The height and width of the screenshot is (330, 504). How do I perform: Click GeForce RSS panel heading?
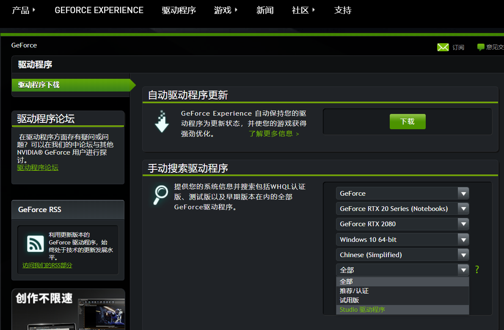click(39, 210)
